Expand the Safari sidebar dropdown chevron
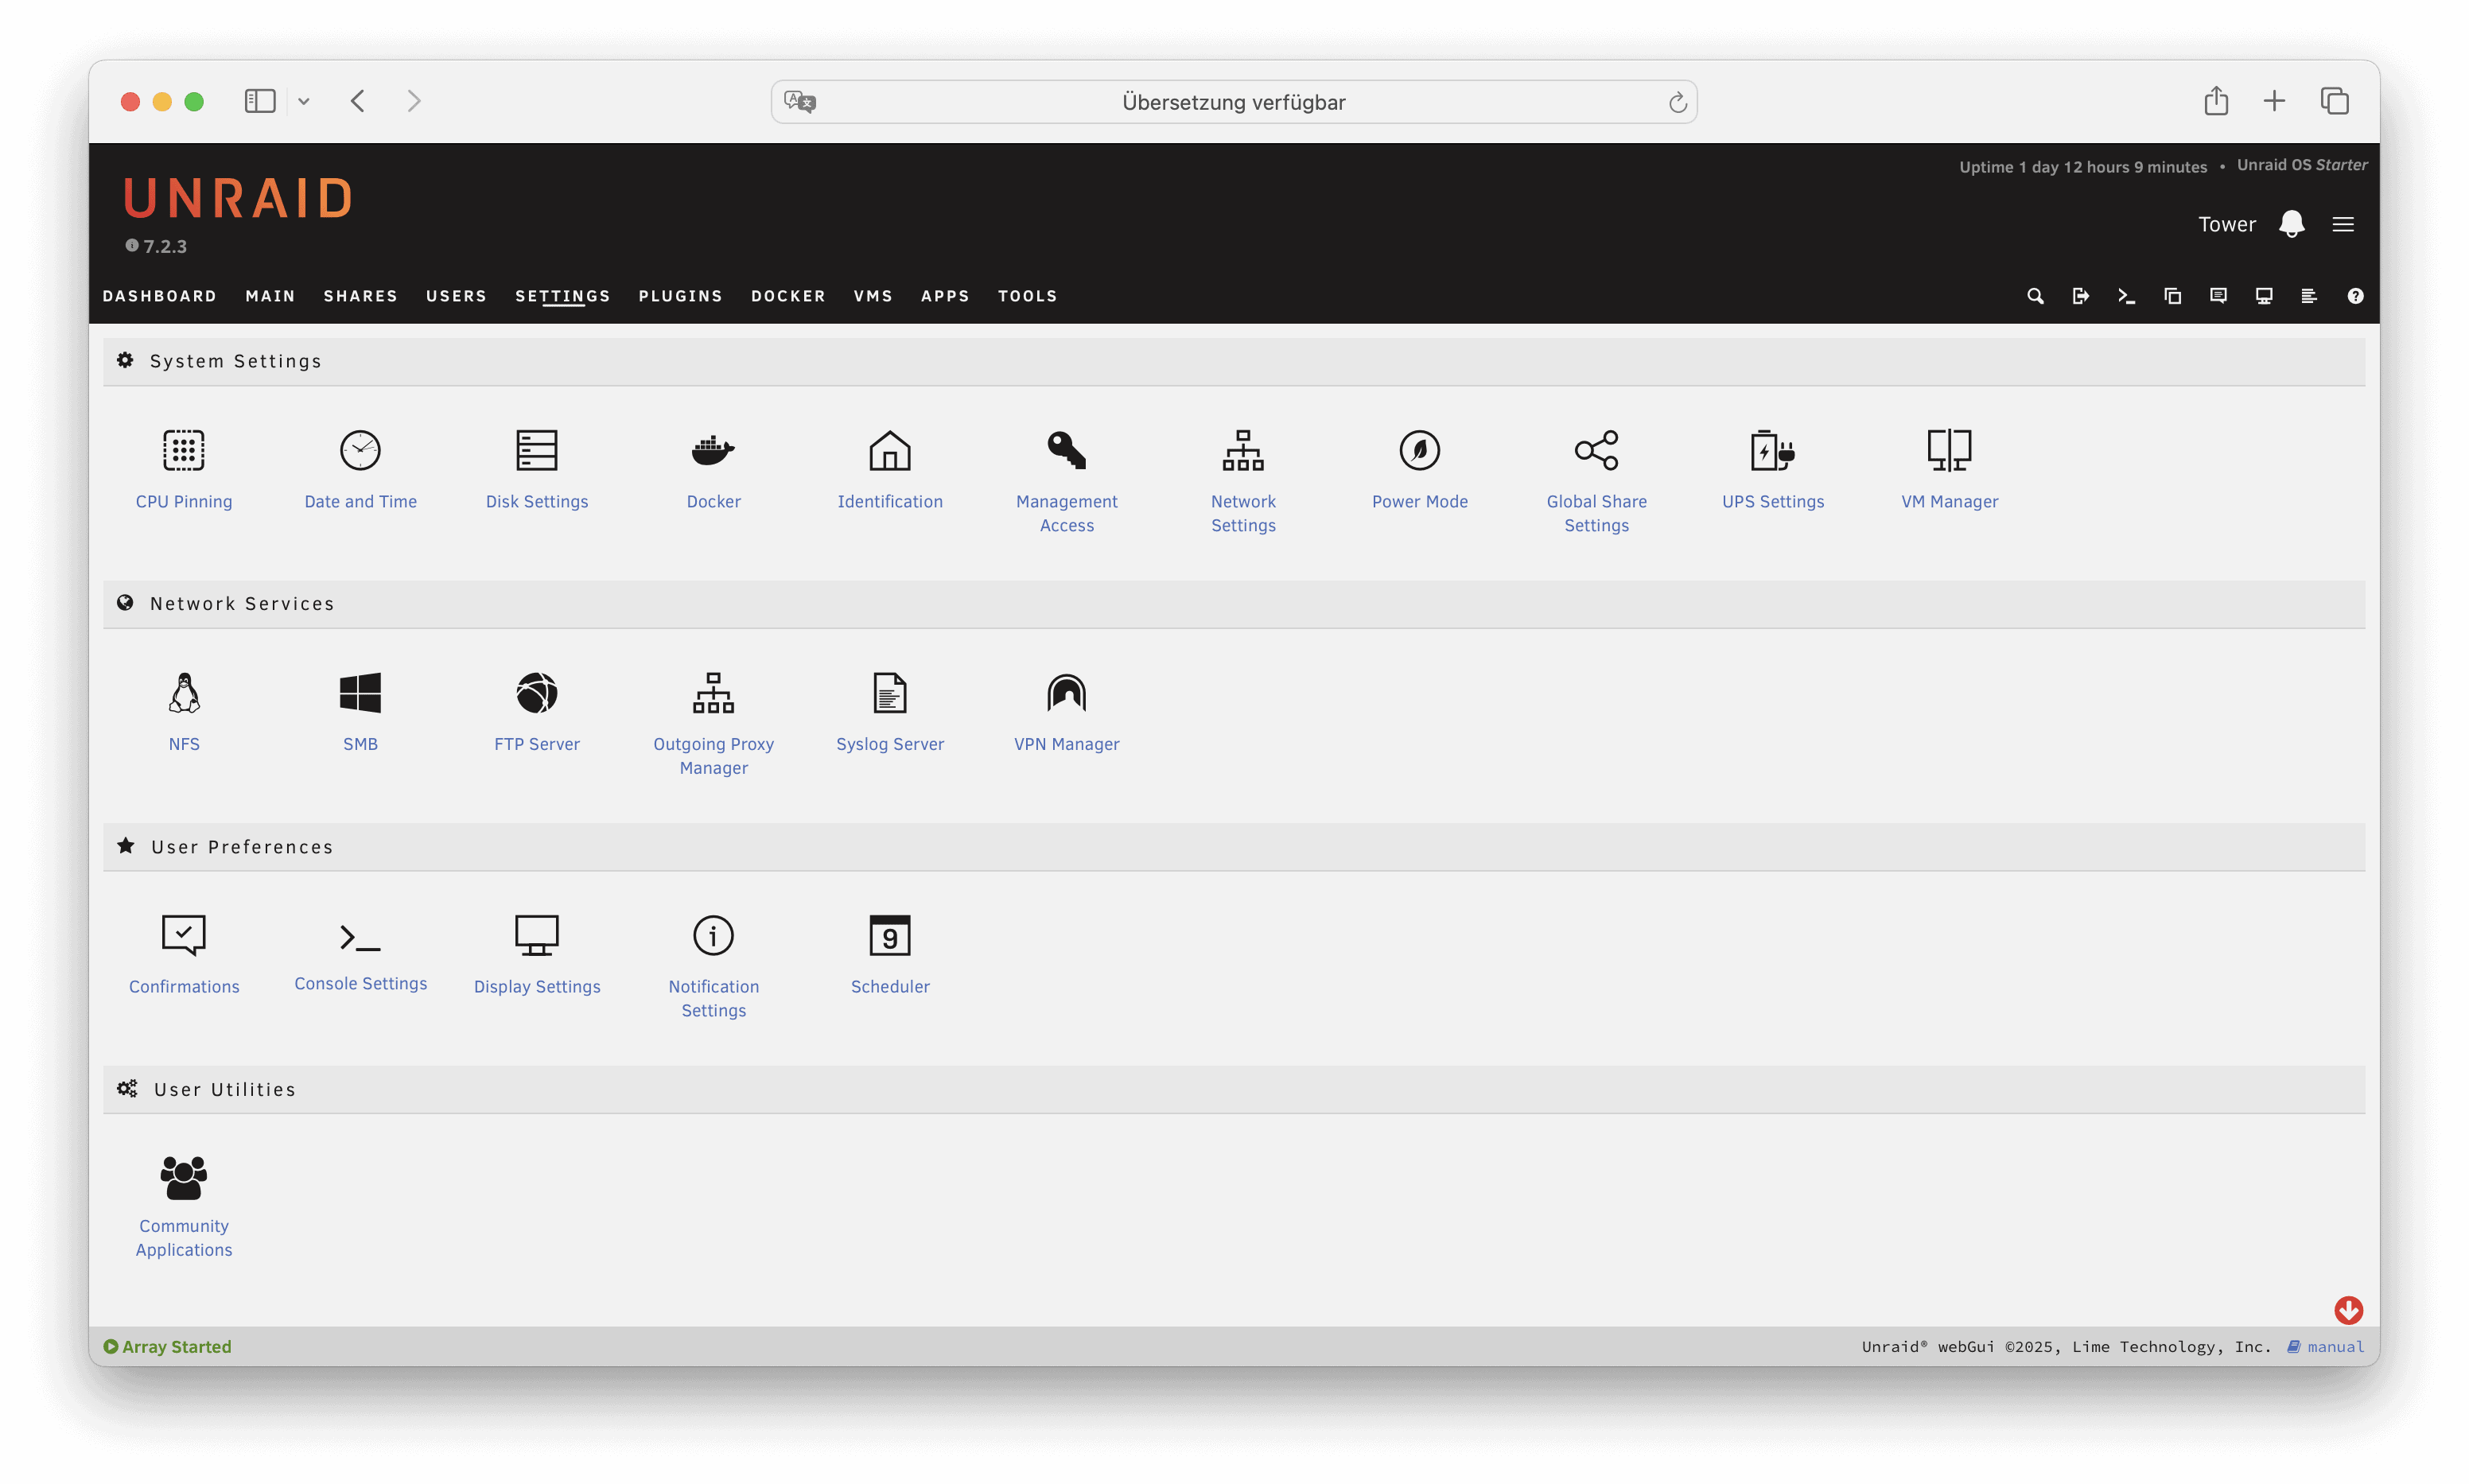The height and width of the screenshot is (1484, 2469). coord(304,101)
